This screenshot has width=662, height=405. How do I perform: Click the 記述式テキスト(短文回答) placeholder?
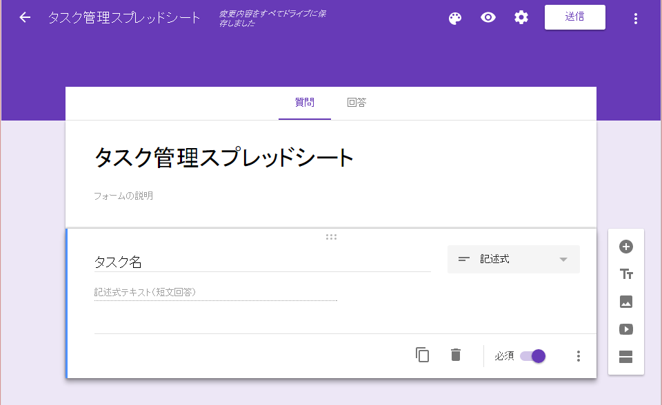tap(144, 292)
